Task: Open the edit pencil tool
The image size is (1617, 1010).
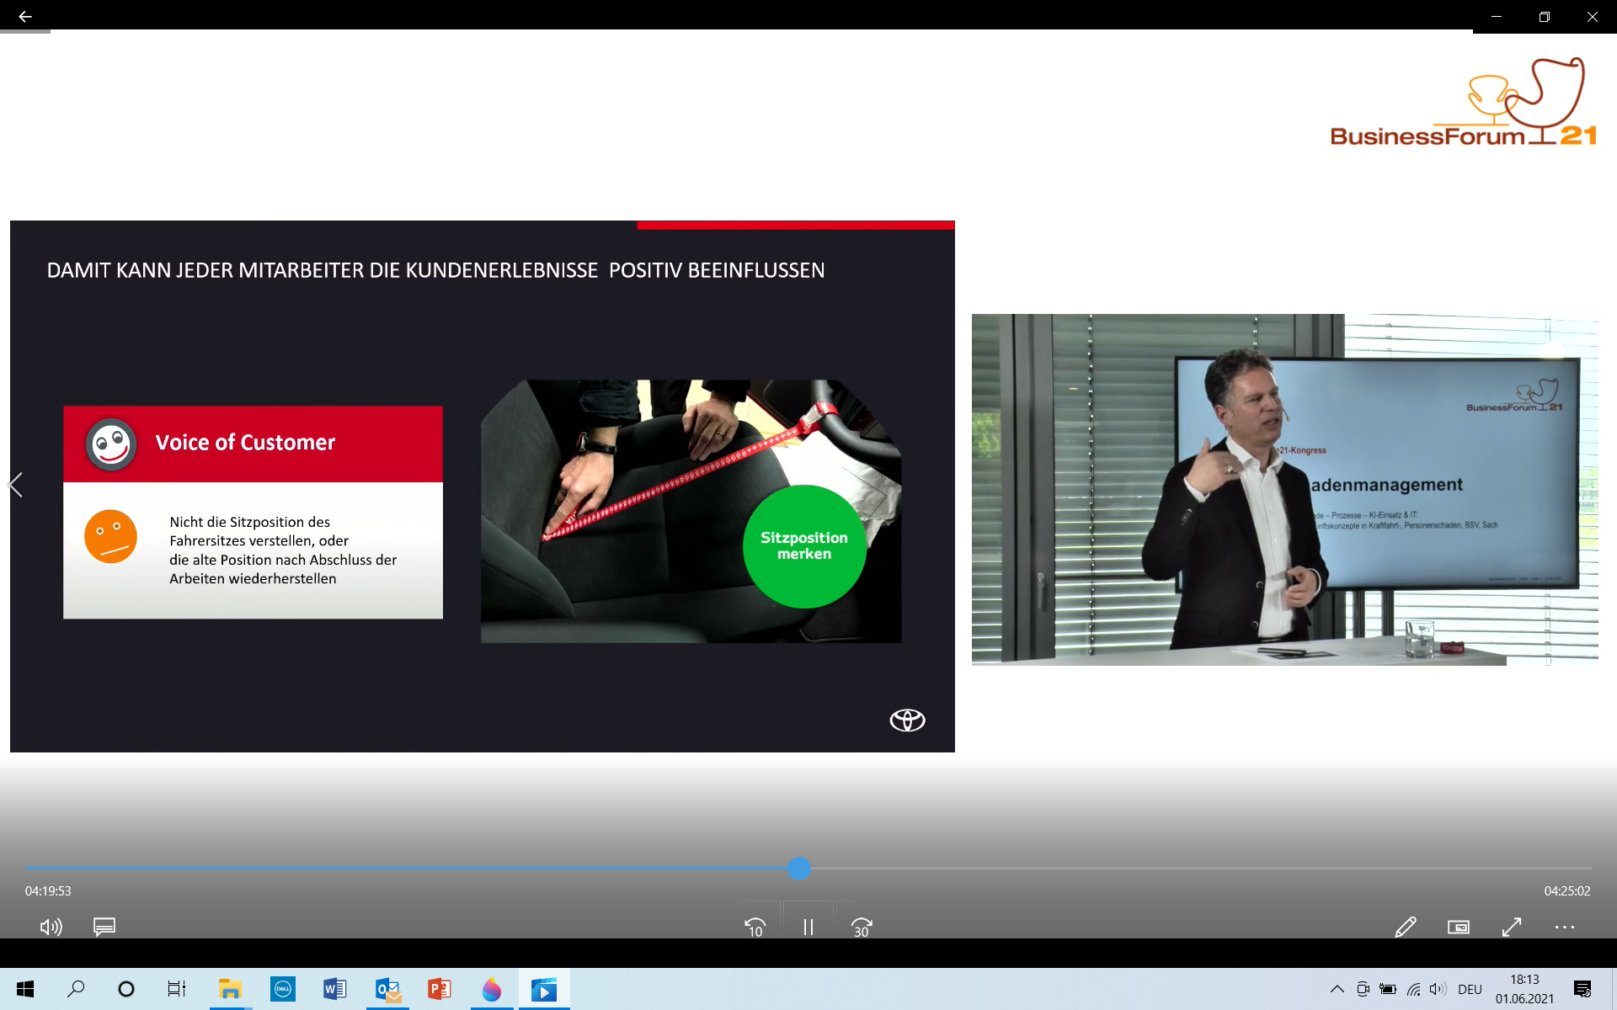Action: pos(1405,927)
